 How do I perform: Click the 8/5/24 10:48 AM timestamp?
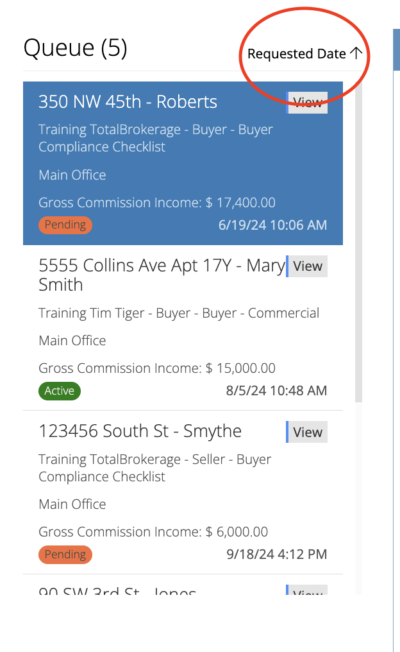(x=277, y=390)
